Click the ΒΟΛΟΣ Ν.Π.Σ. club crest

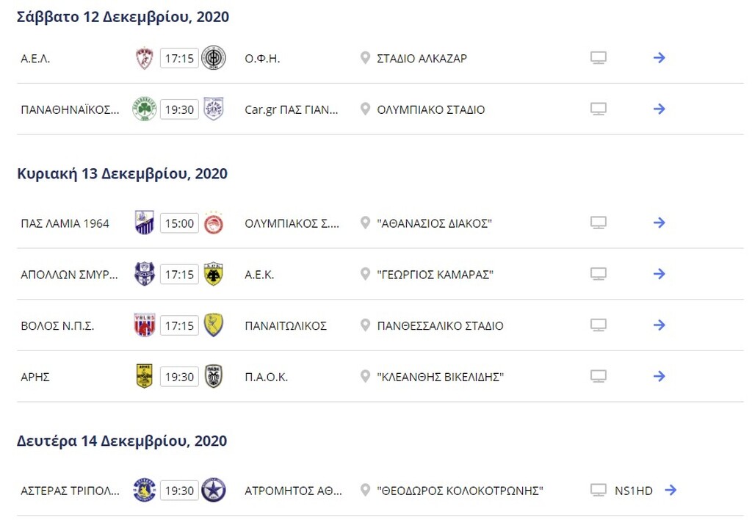pyautogui.click(x=145, y=325)
